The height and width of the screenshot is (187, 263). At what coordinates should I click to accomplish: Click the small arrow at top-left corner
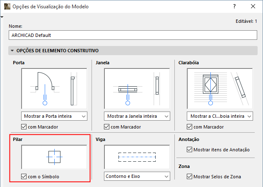click(2, 17)
